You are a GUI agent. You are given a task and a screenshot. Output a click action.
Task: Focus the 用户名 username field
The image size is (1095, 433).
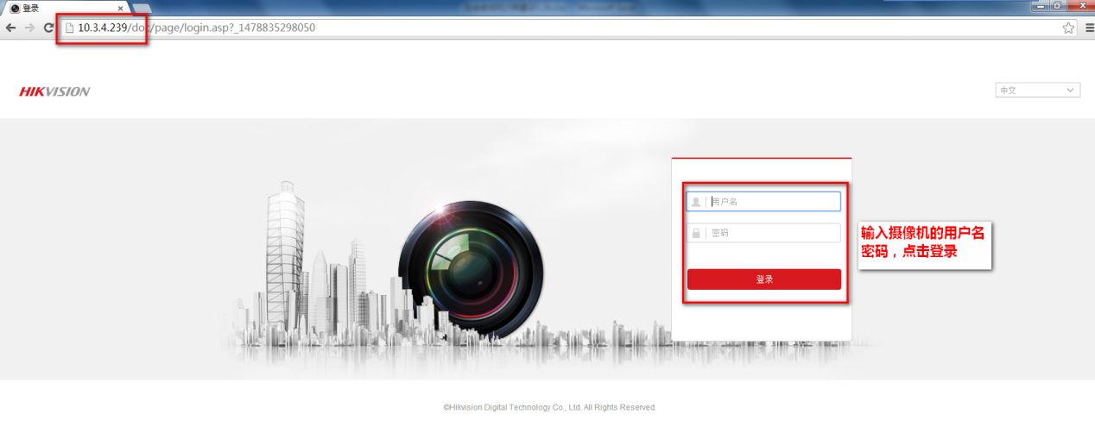pyautogui.click(x=763, y=201)
